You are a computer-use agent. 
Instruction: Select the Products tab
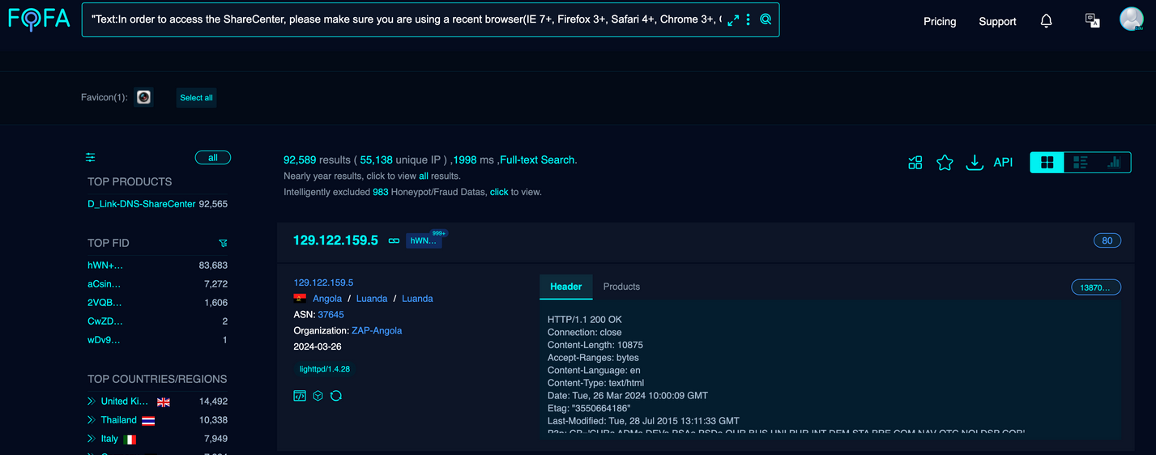click(621, 287)
